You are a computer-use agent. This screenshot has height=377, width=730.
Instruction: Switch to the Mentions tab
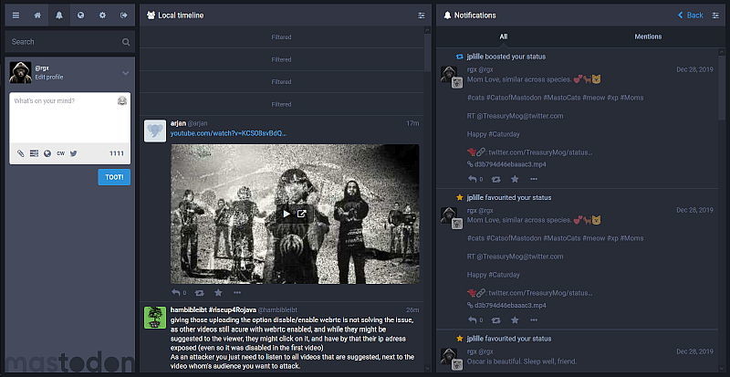point(648,37)
